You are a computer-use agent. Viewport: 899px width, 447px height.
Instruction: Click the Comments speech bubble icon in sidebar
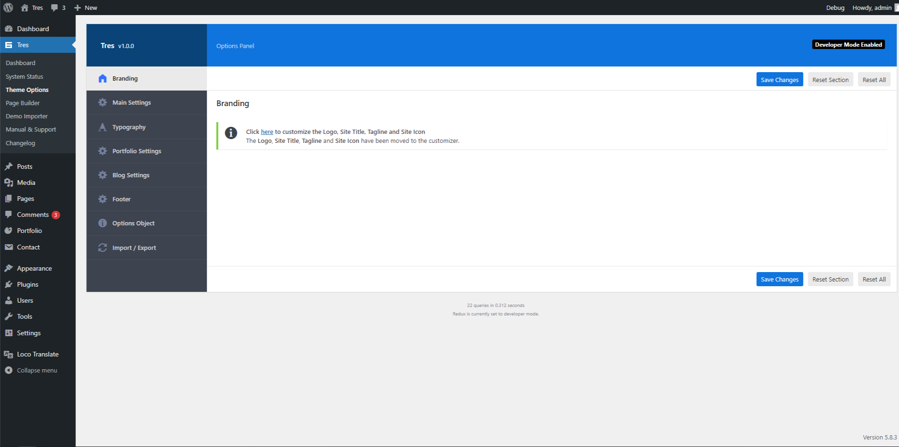[x=8, y=215]
